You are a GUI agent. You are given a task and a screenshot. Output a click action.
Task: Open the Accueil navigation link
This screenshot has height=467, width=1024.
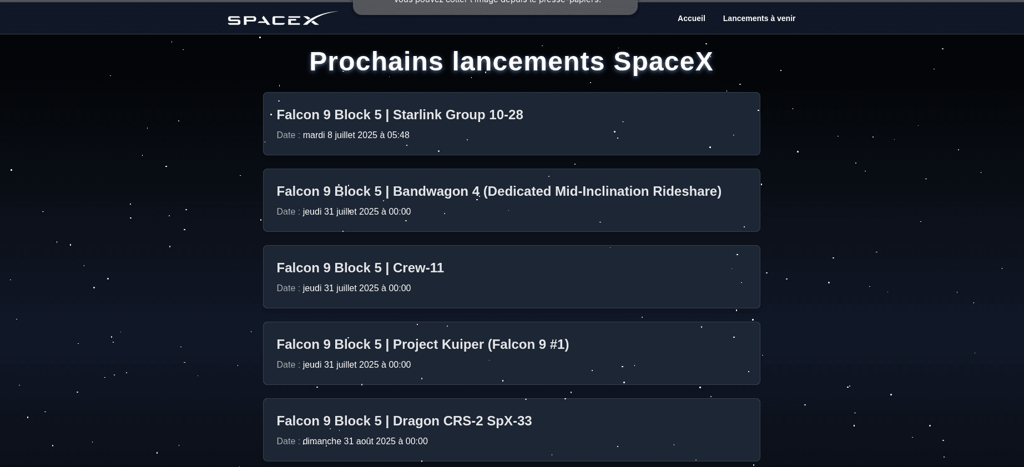pyautogui.click(x=691, y=18)
